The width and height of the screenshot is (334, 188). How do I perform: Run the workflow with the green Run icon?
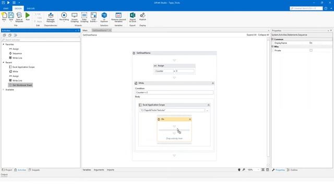tap(28, 15)
